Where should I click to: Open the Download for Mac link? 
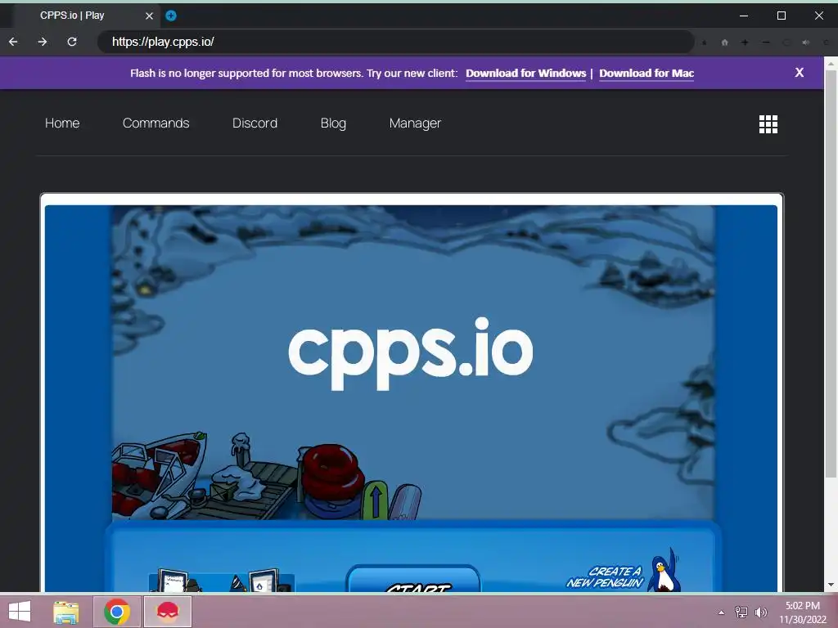[647, 73]
